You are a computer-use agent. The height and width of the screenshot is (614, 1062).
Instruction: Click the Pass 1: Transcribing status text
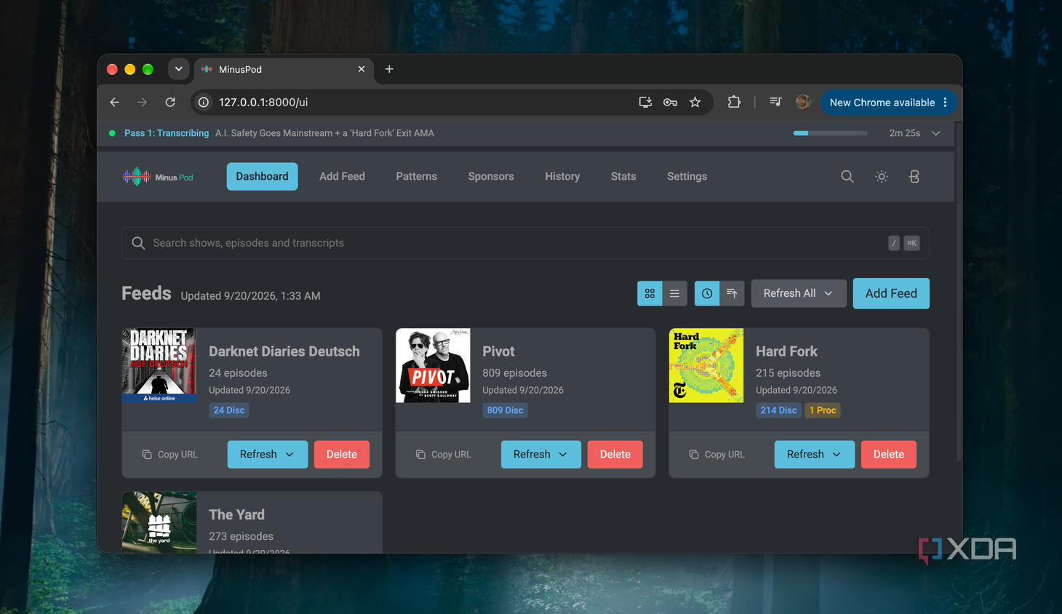(167, 133)
